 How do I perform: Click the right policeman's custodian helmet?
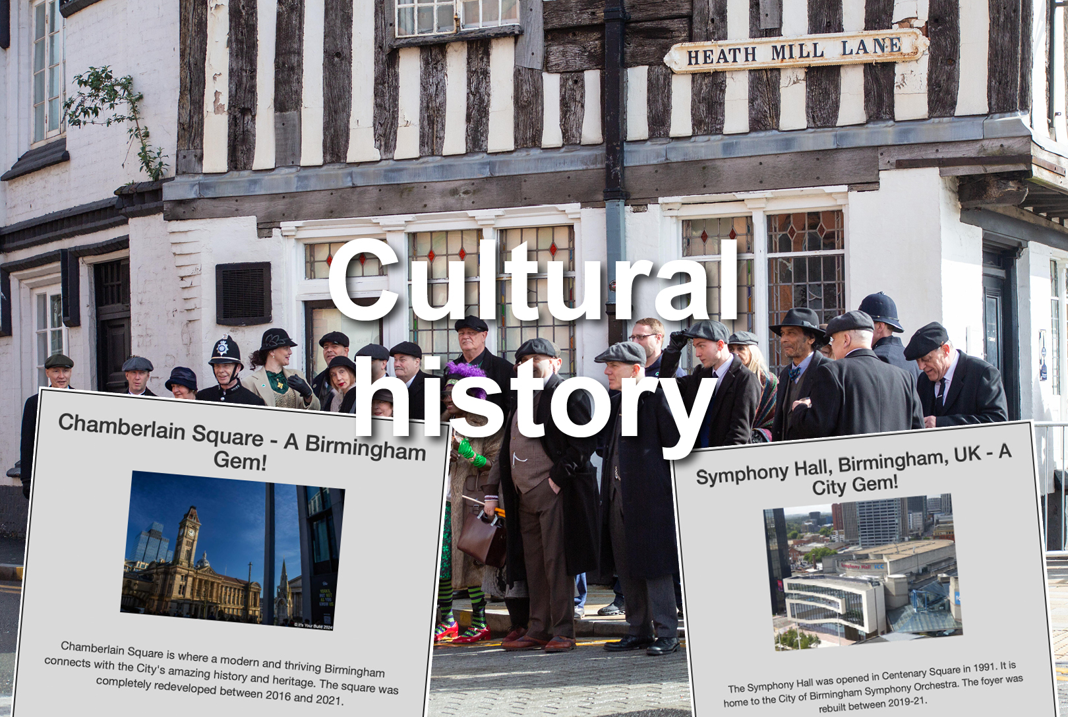[881, 309]
